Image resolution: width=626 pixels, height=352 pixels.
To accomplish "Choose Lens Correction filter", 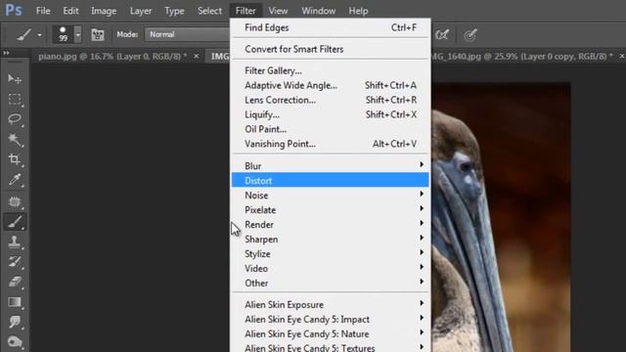I will (x=331, y=100).
